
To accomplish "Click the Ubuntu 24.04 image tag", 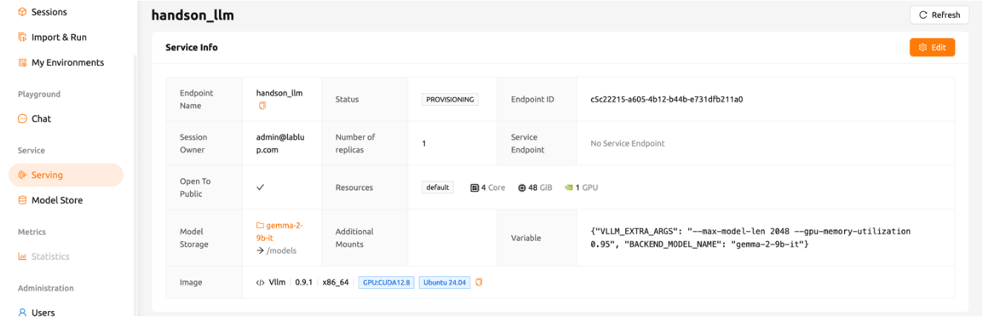I will point(445,282).
